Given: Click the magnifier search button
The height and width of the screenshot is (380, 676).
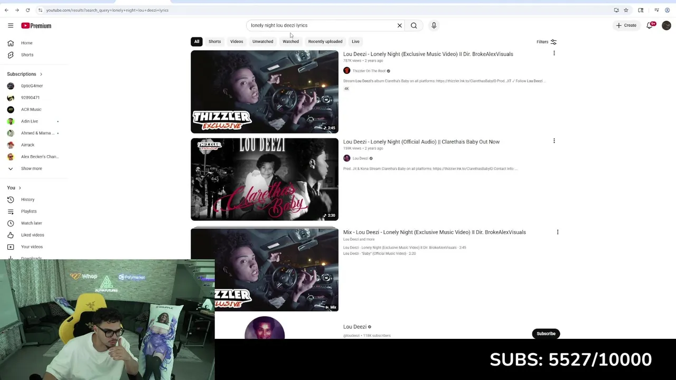Looking at the screenshot, I should pyautogui.click(x=414, y=25).
